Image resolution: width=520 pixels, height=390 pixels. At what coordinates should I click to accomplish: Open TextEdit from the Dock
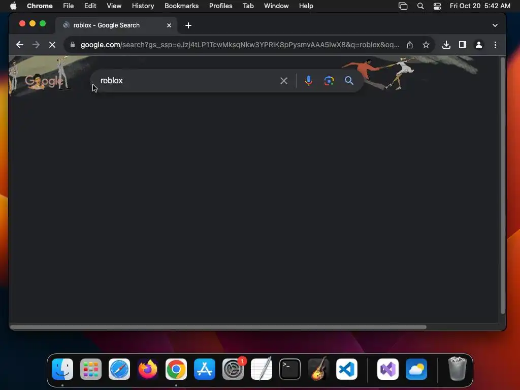point(262,369)
